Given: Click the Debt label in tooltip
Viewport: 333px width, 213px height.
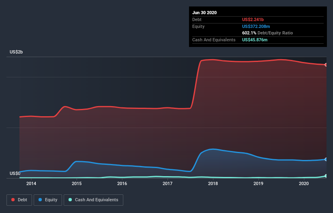Looking at the screenshot, I should click(x=197, y=19).
